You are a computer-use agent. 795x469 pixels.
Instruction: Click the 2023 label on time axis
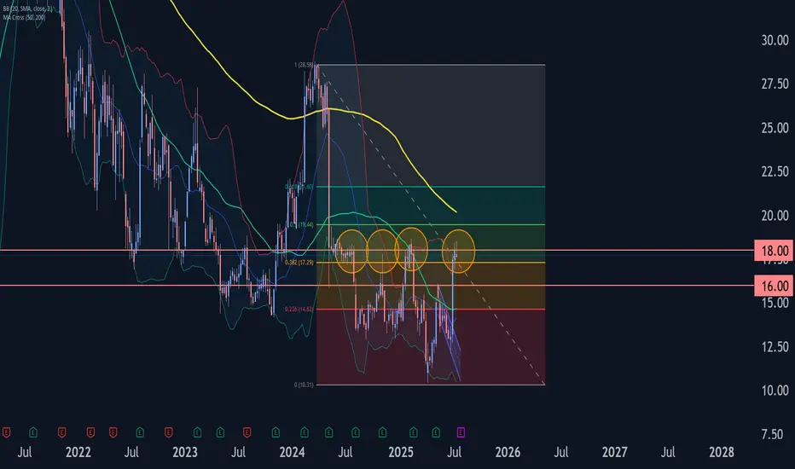[x=185, y=452]
